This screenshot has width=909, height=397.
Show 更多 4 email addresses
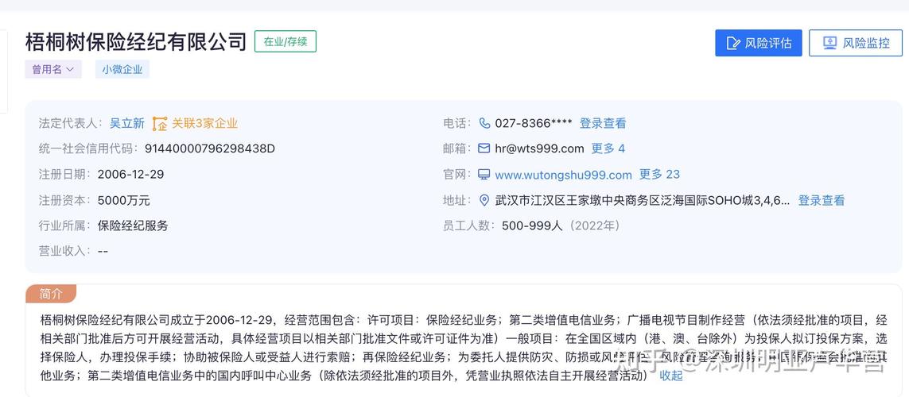[x=608, y=148]
